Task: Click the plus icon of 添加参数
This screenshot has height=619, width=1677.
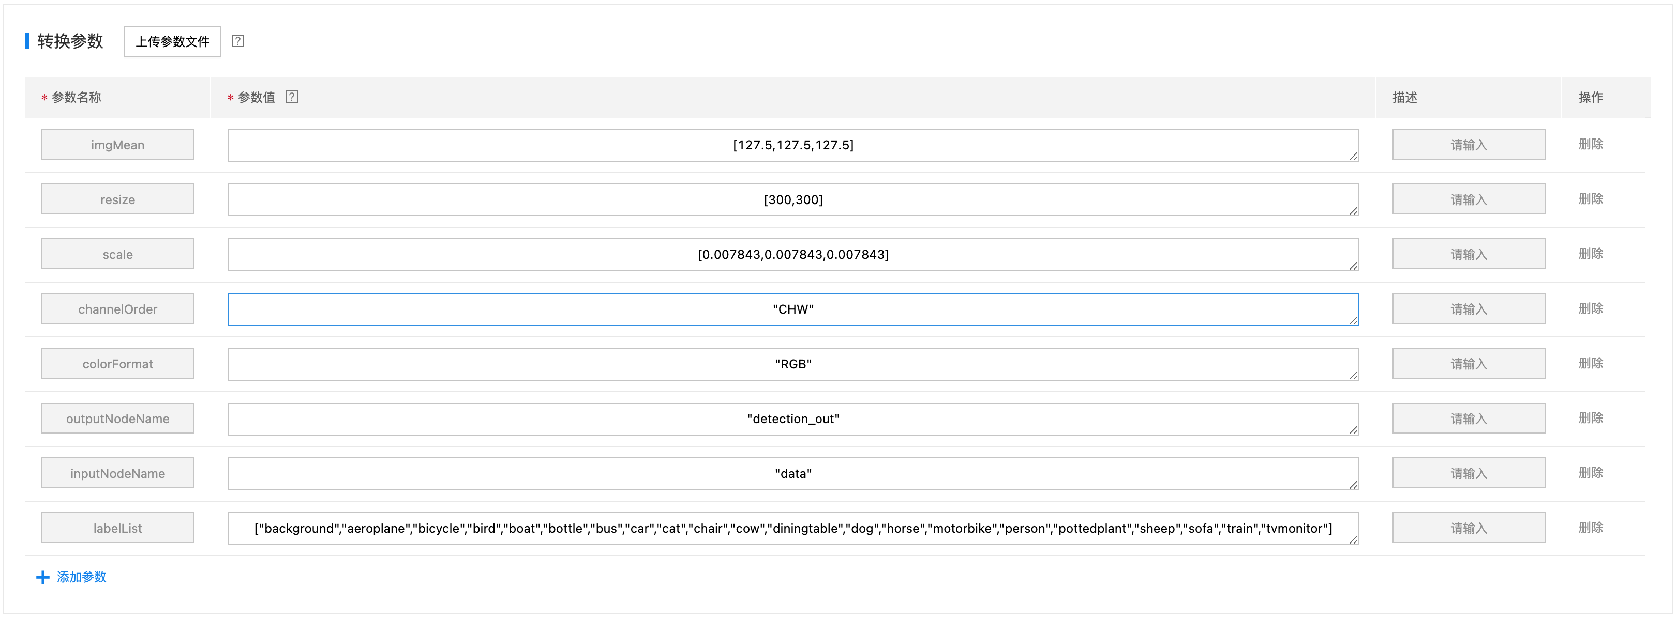Action: pos(43,577)
